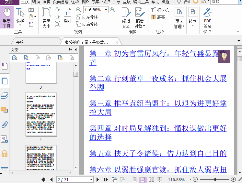
Task: Open the Bookmarks side panel icon
Action: [x=5, y=66]
